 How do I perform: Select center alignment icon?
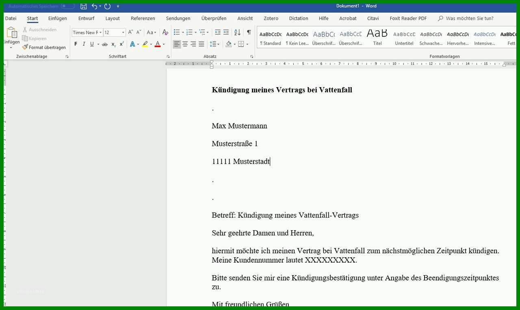point(185,44)
